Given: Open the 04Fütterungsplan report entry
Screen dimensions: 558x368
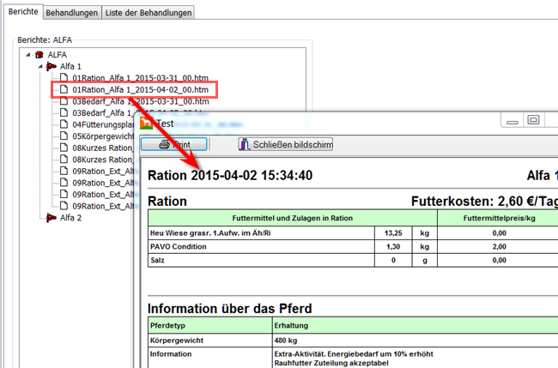Looking at the screenshot, I should (x=103, y=124).
